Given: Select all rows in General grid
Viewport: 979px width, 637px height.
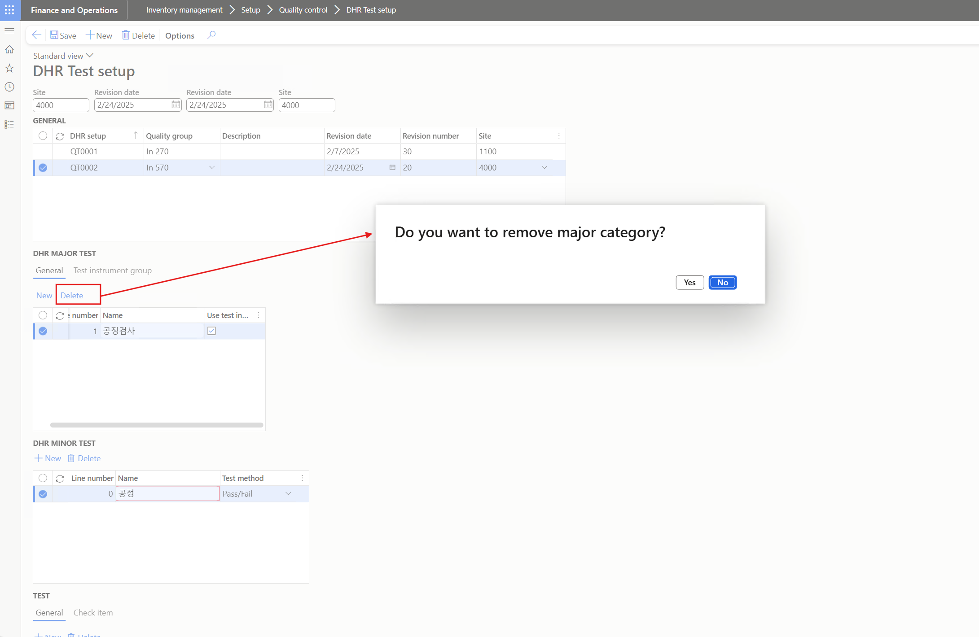Looking at the screenshot, I should pos(43,136).
